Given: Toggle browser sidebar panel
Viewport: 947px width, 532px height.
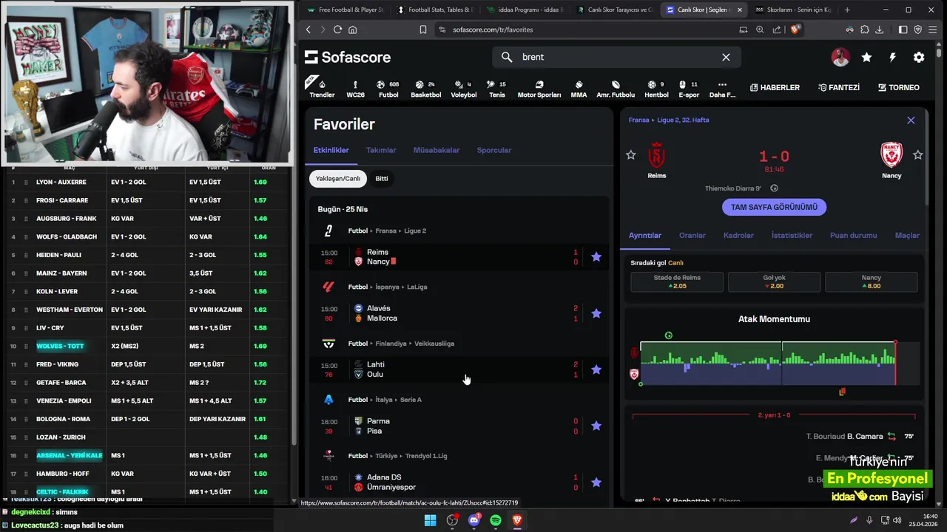Looking at the screenshot, I should (903, 30).
